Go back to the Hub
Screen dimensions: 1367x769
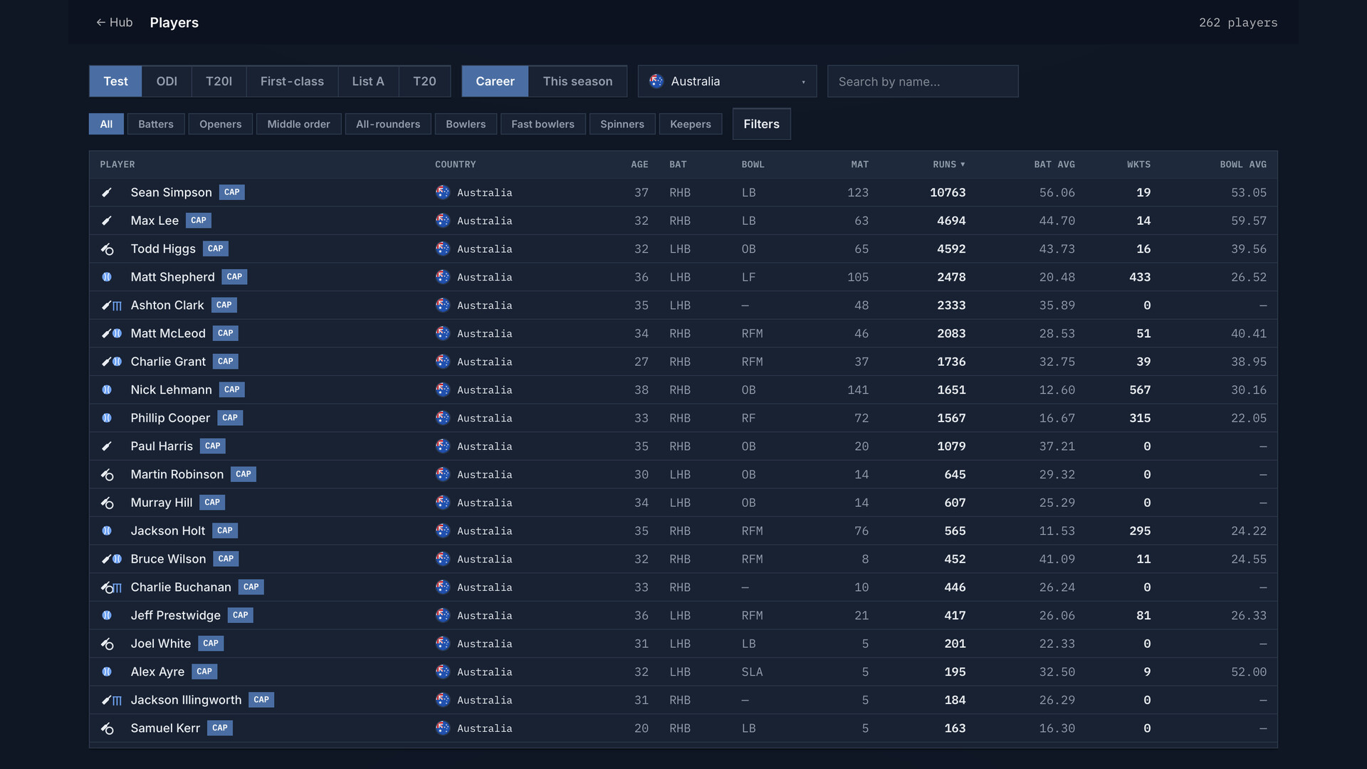(x=114, y=22)
